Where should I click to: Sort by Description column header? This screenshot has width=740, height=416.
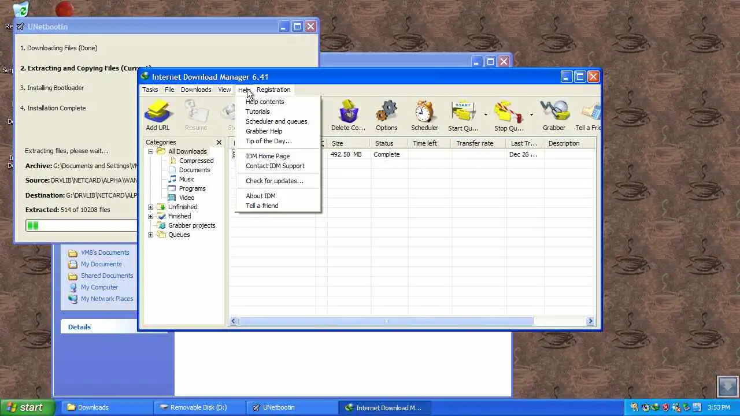pyautogui.click(x=570, y=143)
